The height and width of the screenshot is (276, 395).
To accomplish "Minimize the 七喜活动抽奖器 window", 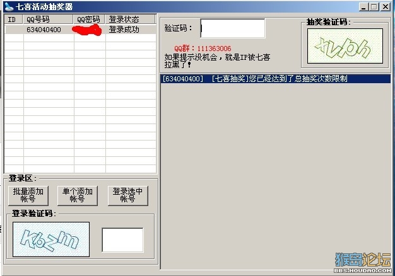I will point(363,7).
